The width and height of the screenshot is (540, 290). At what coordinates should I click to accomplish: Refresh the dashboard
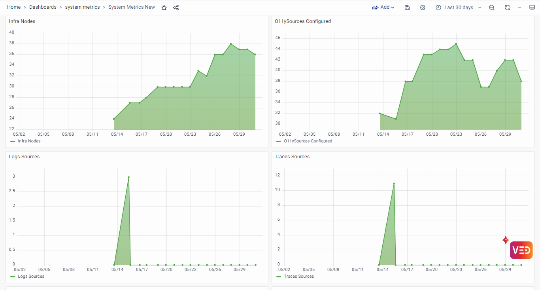tap(508, 8)
